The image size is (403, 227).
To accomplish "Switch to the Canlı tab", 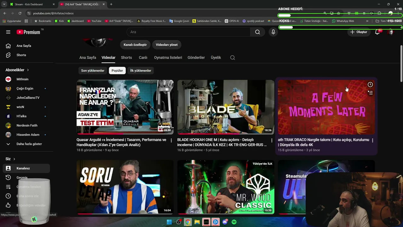I will (x=143, y=58).
